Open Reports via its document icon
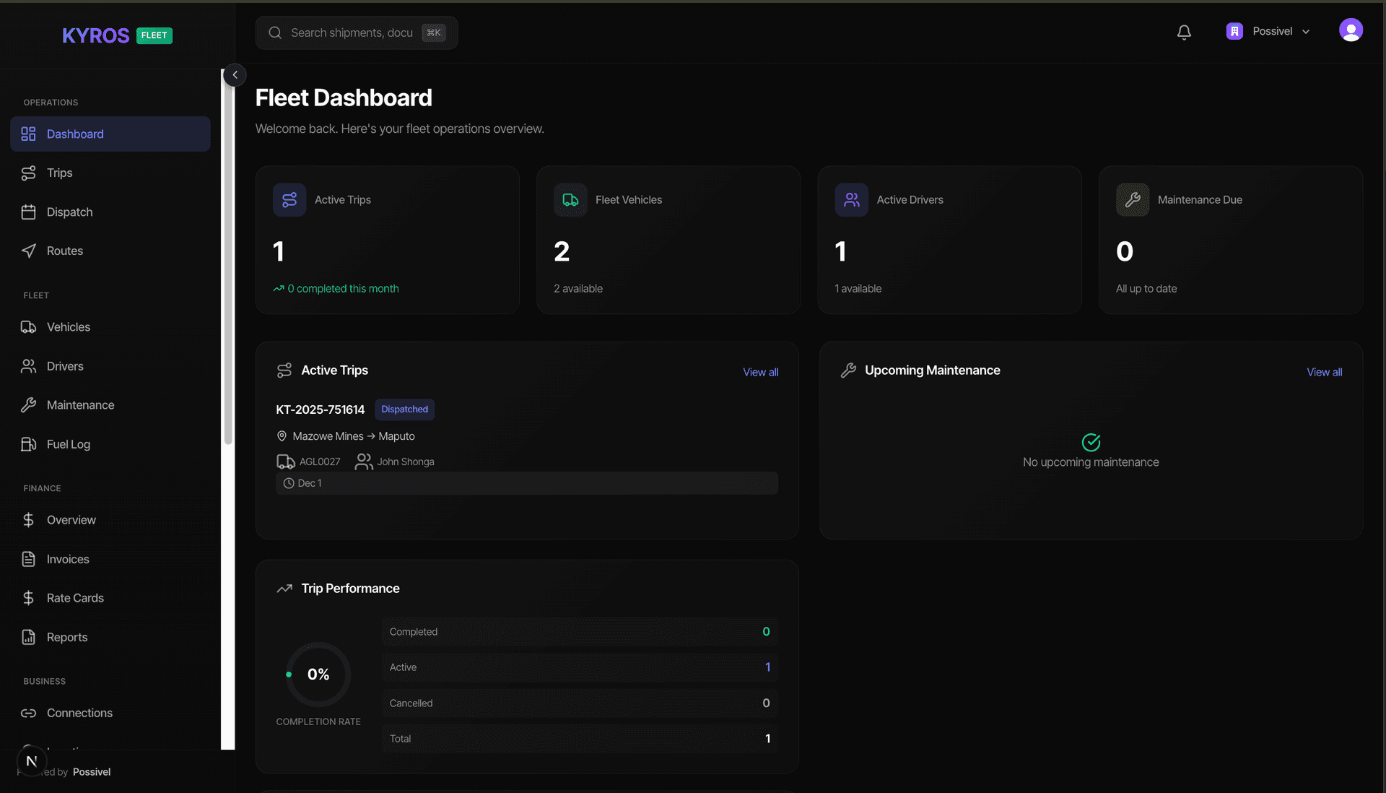 coord(29,637)
